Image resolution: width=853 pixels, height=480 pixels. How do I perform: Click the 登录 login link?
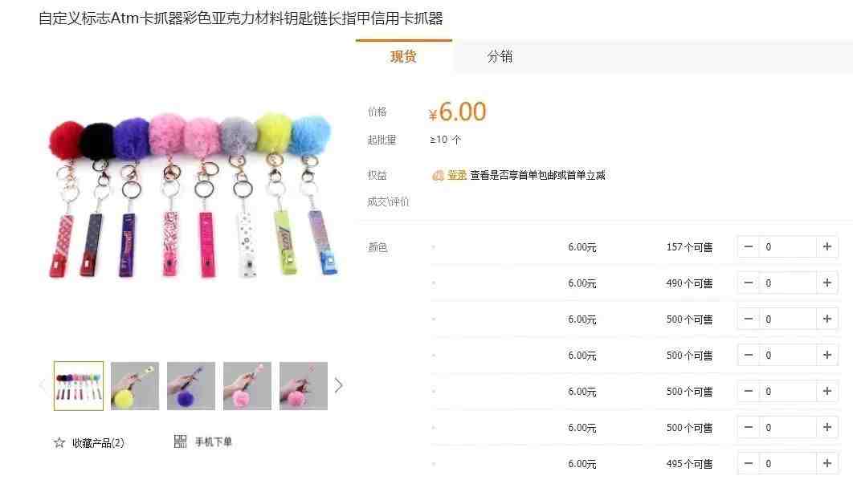[x=457, y=175]
